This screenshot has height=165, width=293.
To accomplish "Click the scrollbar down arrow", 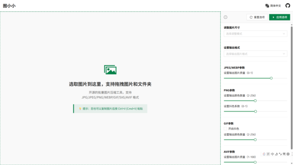I will (292, 163).
